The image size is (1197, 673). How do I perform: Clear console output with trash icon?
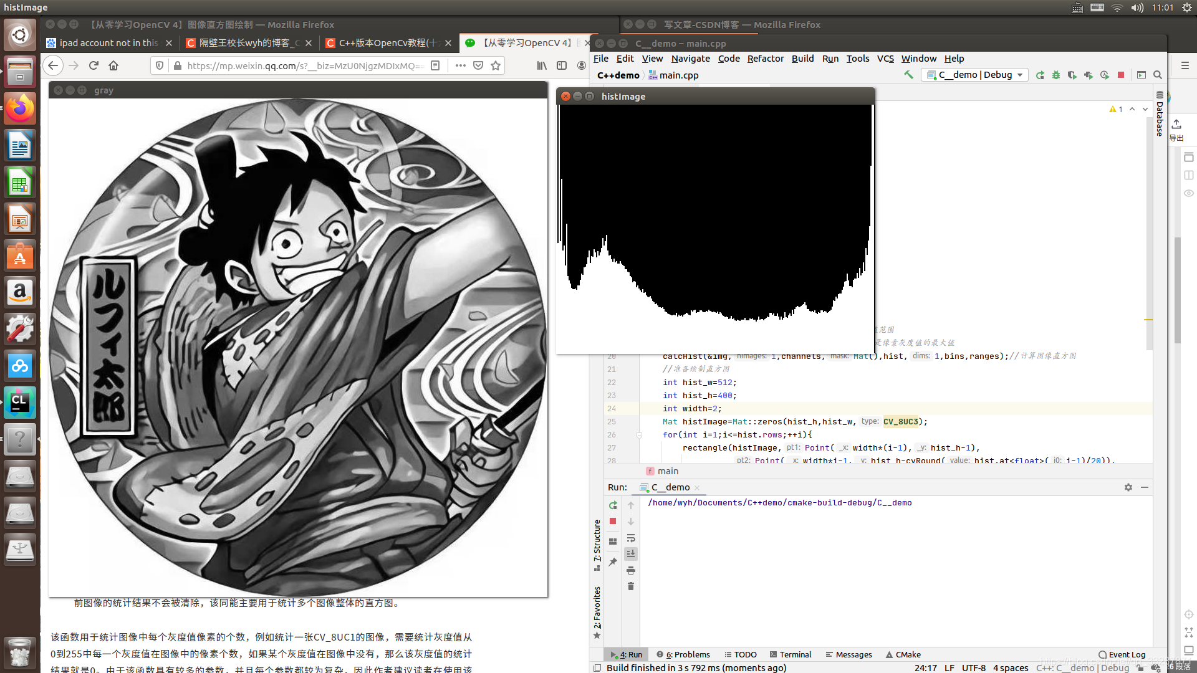(x=631, y=586)
